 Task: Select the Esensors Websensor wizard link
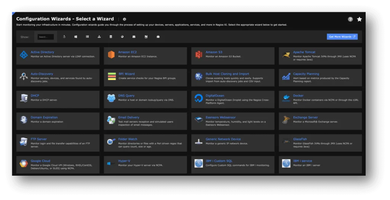click(x=221, y=117)
